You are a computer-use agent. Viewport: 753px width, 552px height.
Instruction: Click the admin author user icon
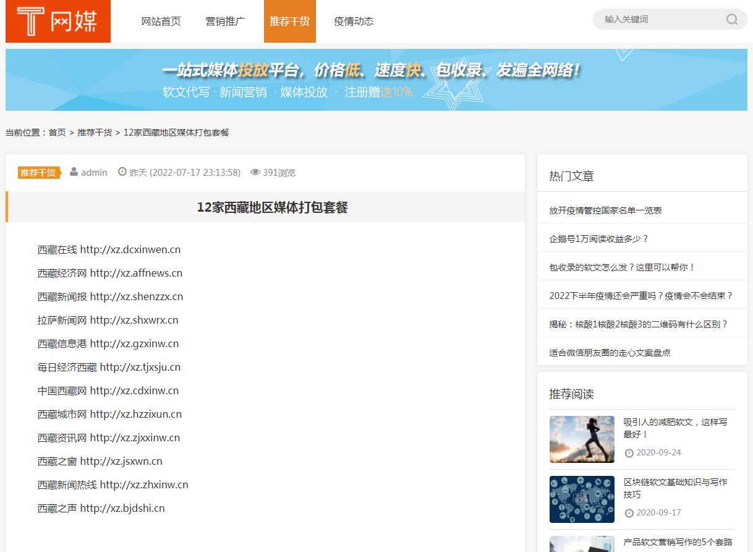74,172
